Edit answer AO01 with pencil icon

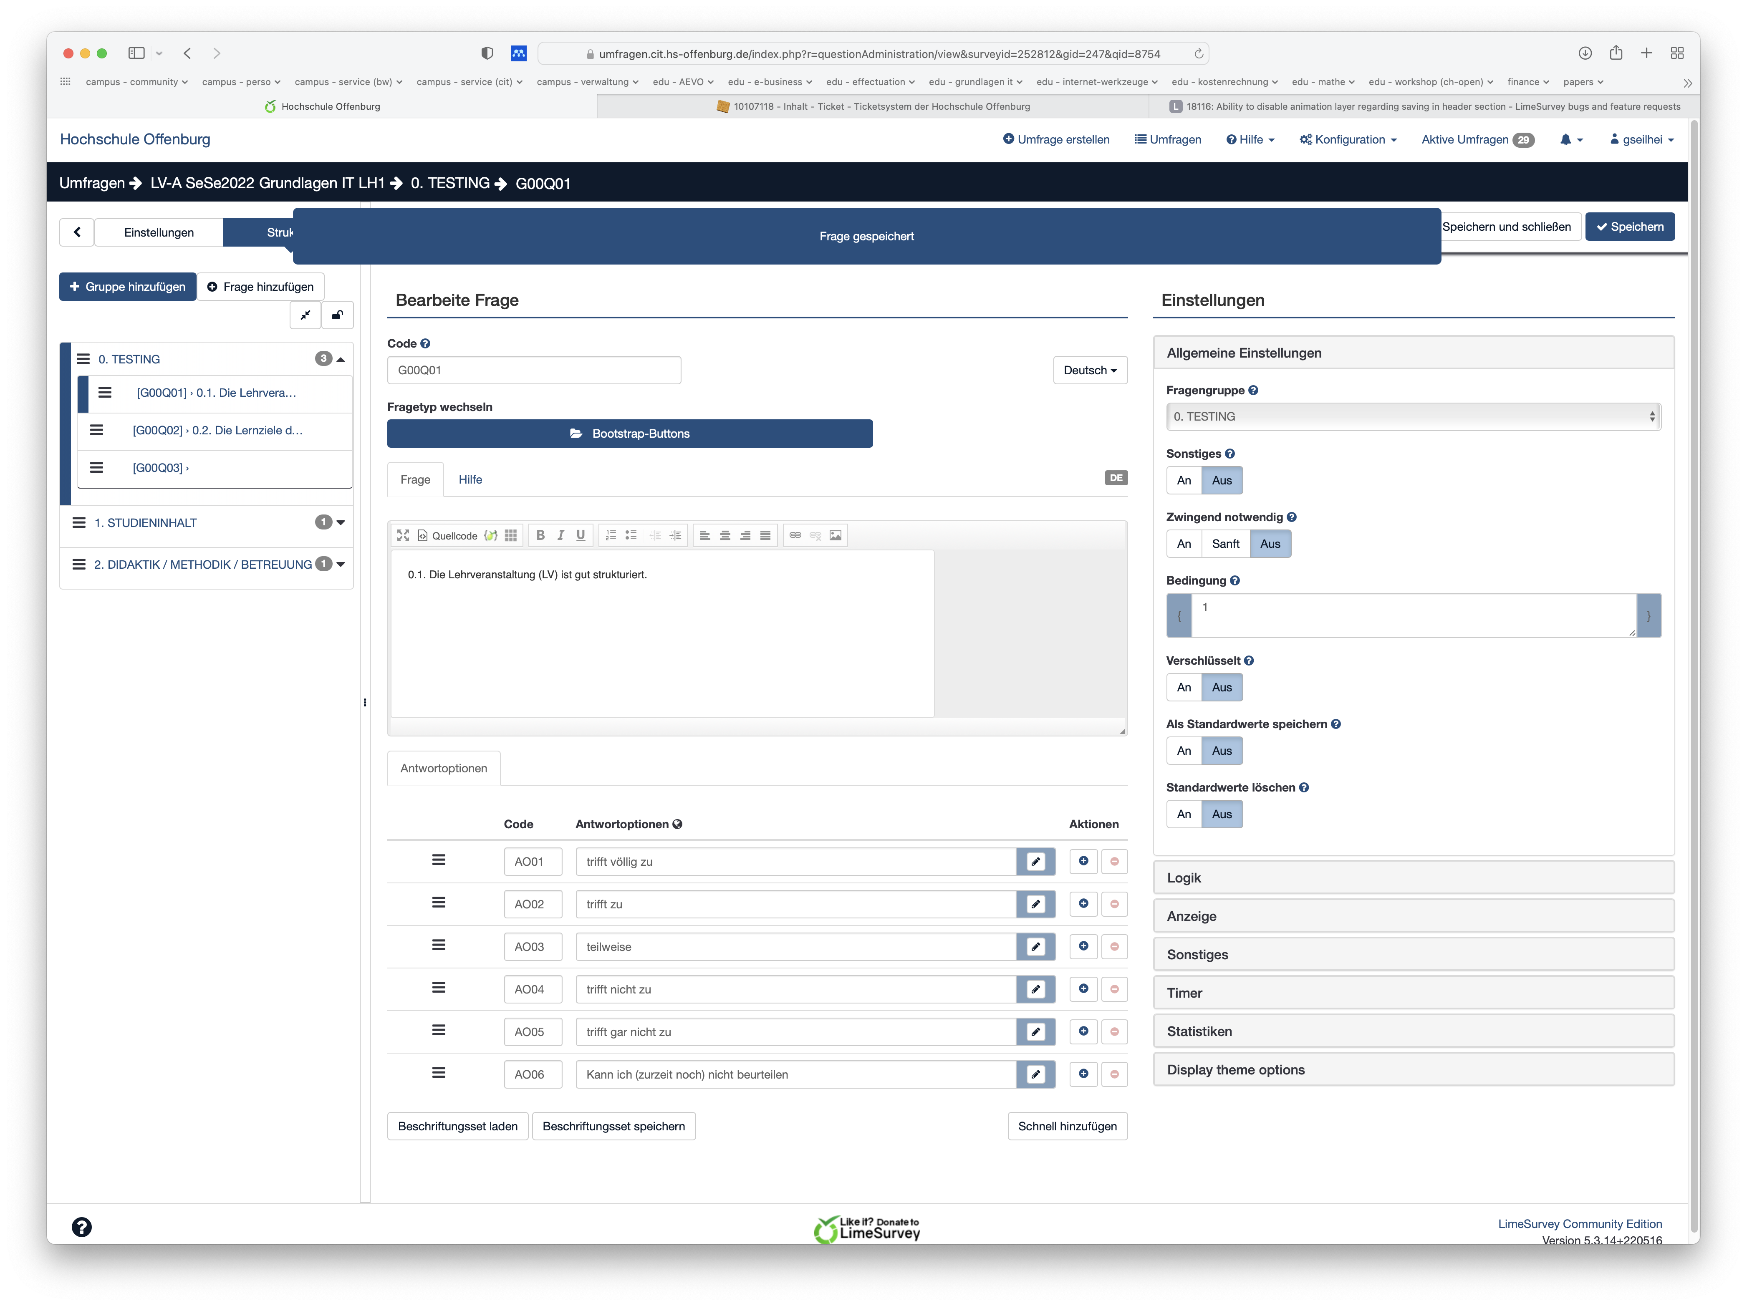tap(1035, 862)
